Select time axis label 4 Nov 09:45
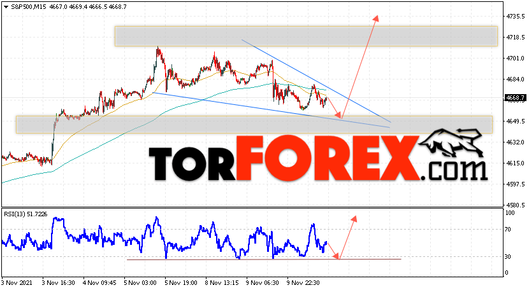The width and height of the screenshot is (529, 290). 99,282
